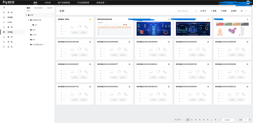
Task: Open the 模型 sidebar icon
Action: [x=4, y=27]
